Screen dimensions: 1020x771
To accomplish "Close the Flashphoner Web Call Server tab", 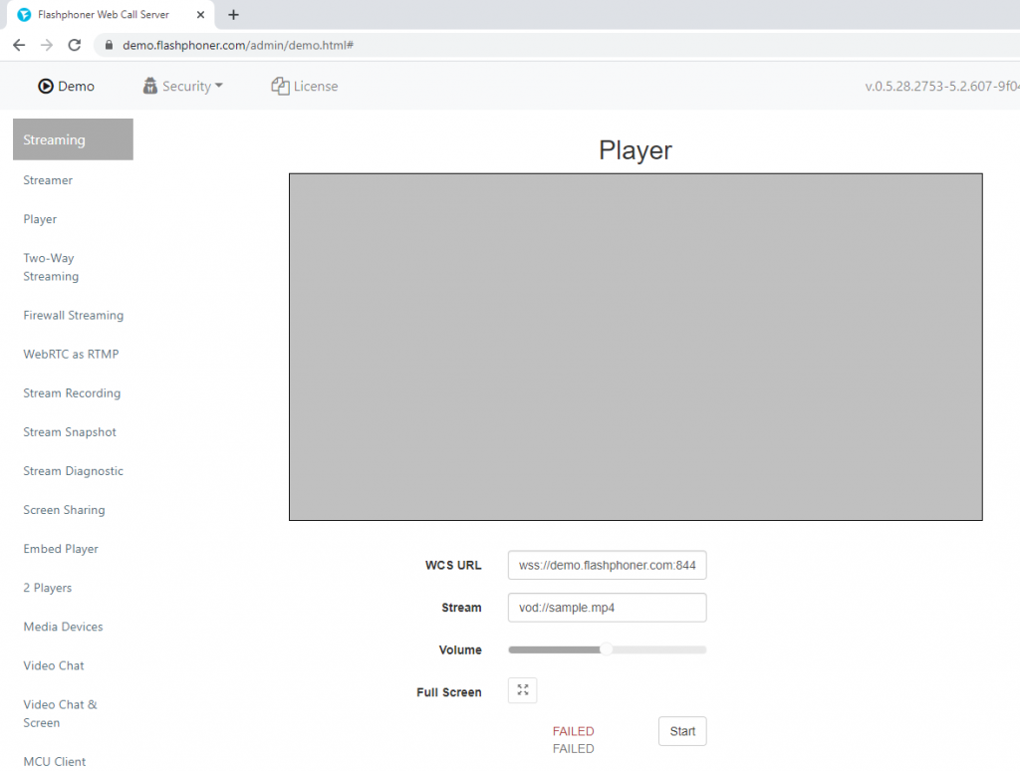I will [x=200, y=14].
